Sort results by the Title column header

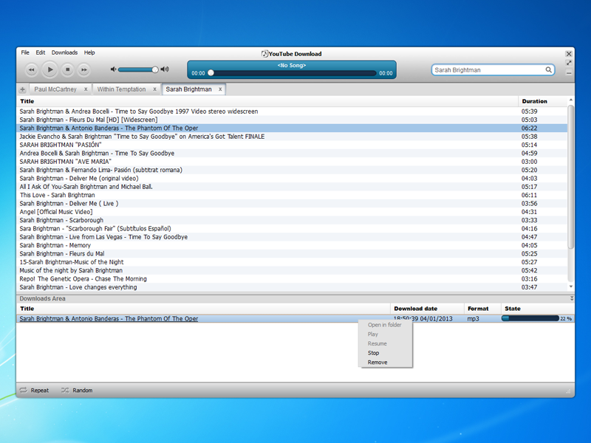pos(267,101)
